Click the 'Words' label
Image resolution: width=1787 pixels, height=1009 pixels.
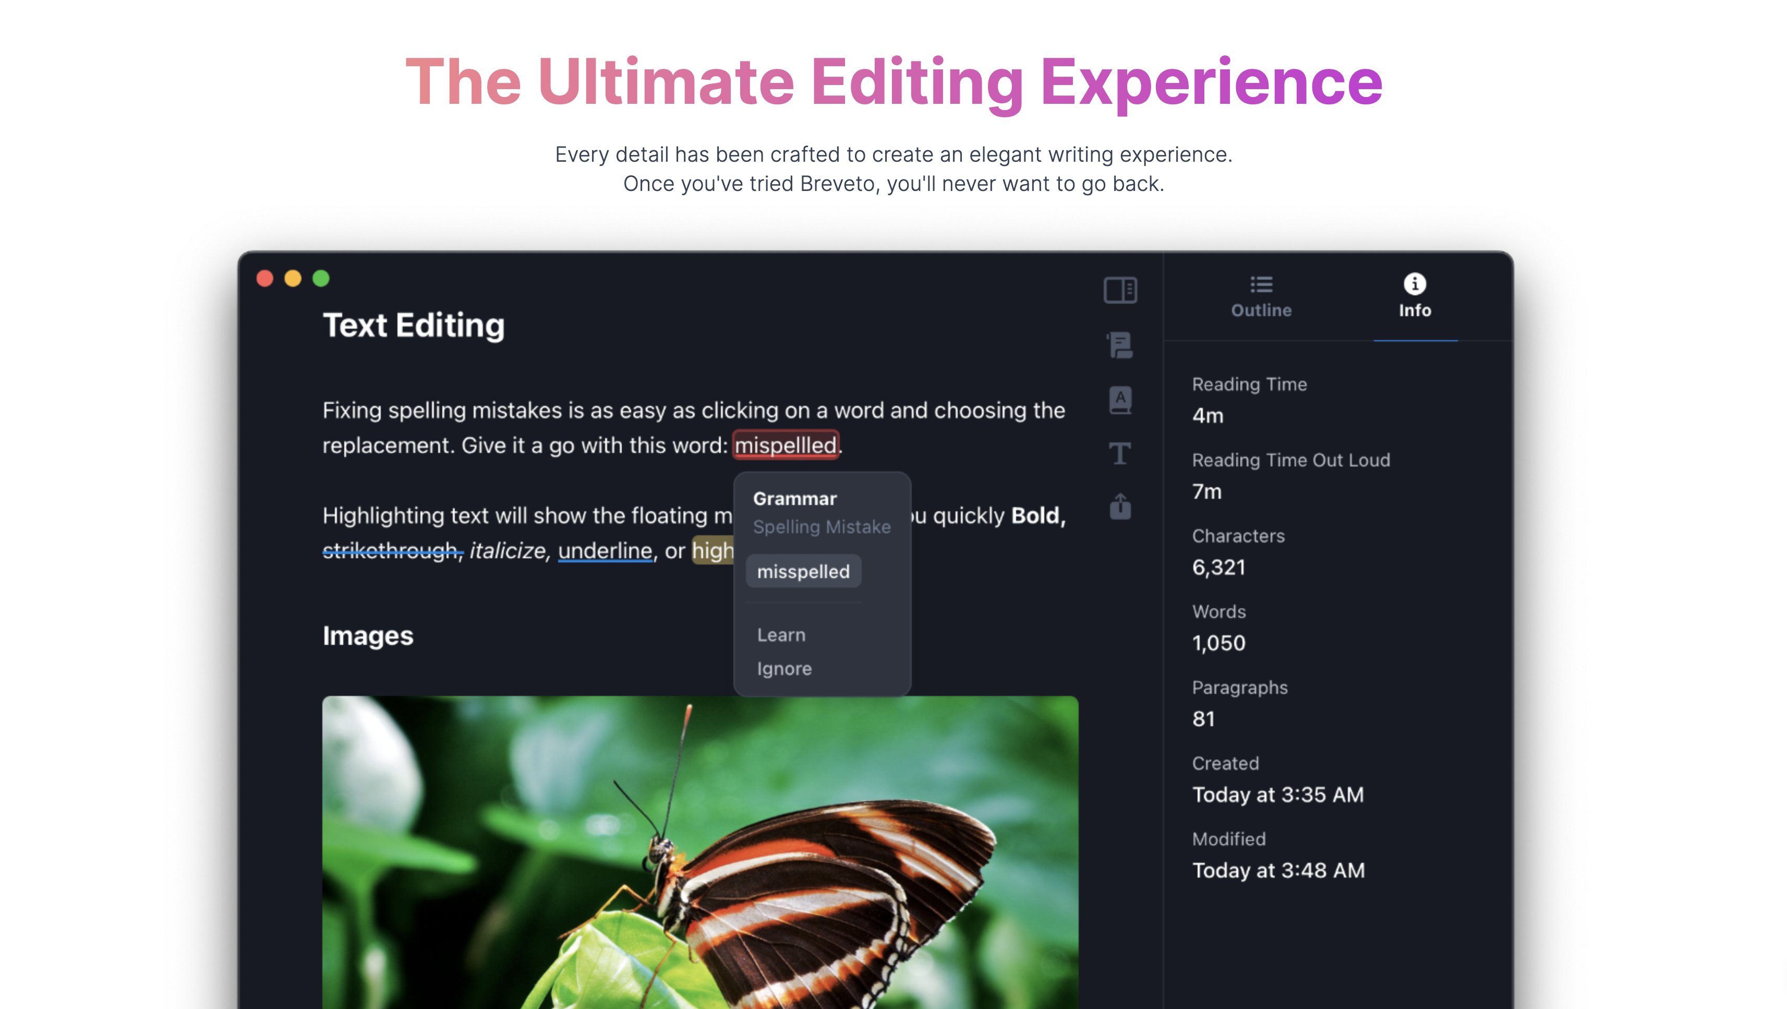pyautogui.click(x=1219, y=611)
